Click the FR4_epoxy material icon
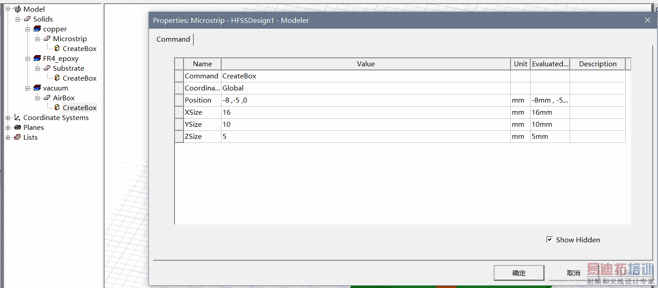 [x=37, y=58]
